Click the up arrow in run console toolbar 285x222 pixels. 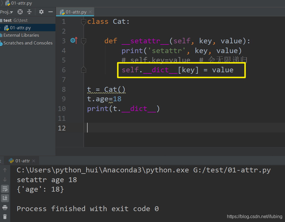(5, 170)
